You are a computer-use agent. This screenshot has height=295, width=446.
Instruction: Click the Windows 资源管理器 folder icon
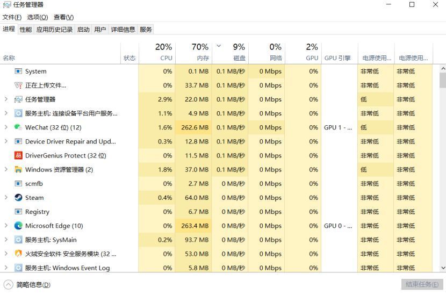tap(18, 170)
